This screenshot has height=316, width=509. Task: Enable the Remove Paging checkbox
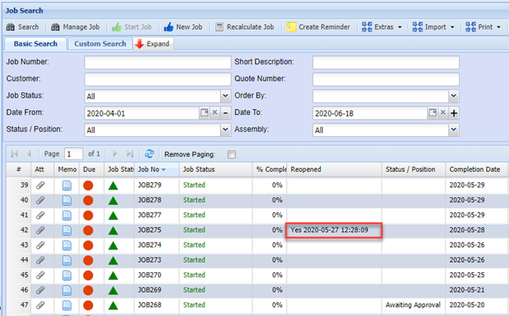tap(230, 154)
